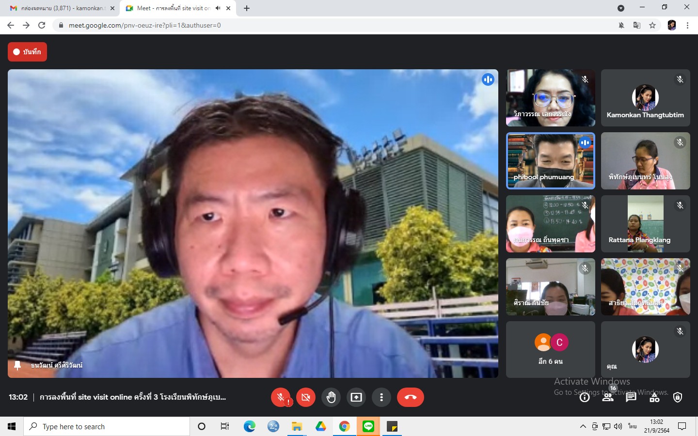
Task: Click the present screen icon
Action: click(356, 397)
